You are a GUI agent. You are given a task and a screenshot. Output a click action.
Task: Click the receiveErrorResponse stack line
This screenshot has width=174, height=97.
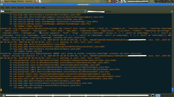click(63, 60)
